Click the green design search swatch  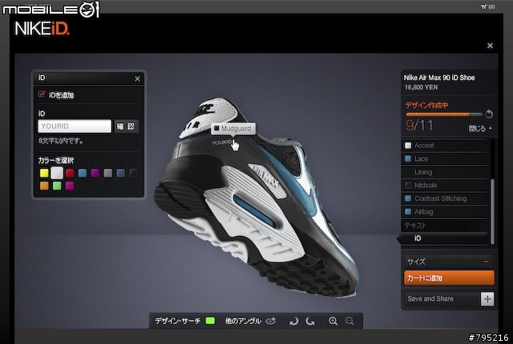210,321
